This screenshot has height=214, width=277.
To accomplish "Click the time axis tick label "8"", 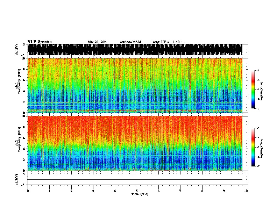I will 202,191.
